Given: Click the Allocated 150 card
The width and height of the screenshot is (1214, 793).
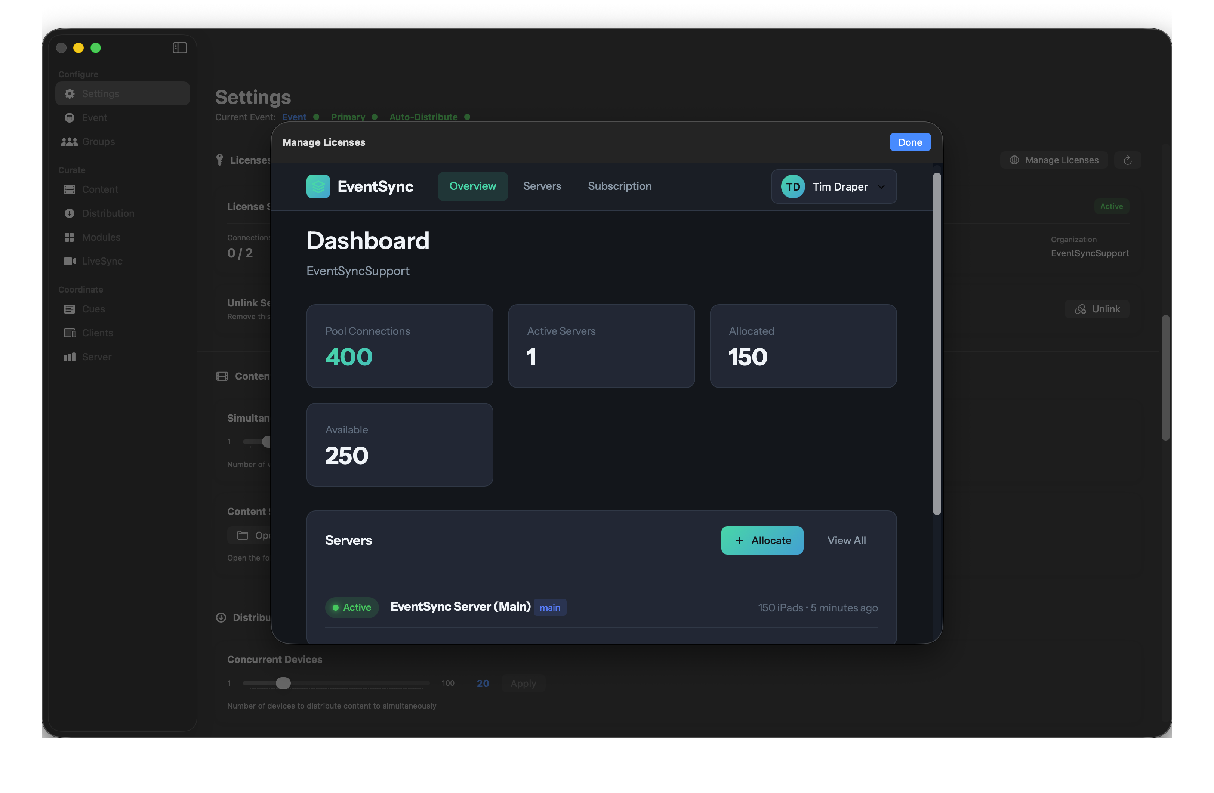Looking at the screenshot, I should pyautogui.click(x=803, y=346).
